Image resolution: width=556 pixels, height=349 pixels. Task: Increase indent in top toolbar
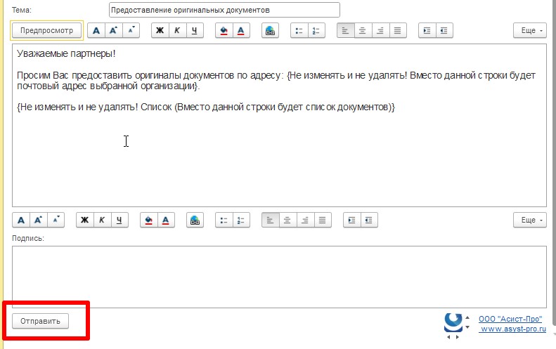coord(427,30)
